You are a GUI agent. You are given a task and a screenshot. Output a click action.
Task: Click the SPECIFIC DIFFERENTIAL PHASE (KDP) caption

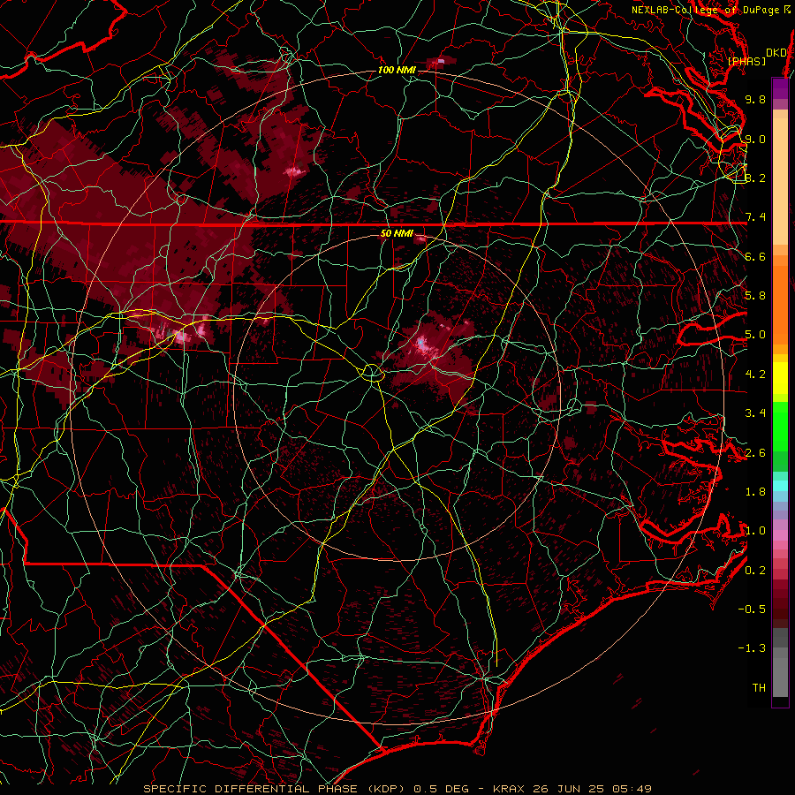tap(274, 789)
